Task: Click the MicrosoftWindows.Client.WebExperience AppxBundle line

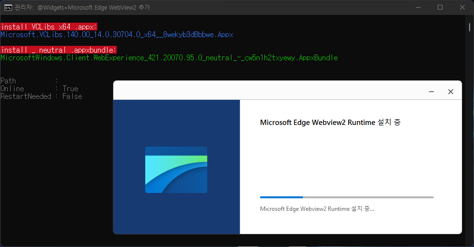Action: point(169,58)
